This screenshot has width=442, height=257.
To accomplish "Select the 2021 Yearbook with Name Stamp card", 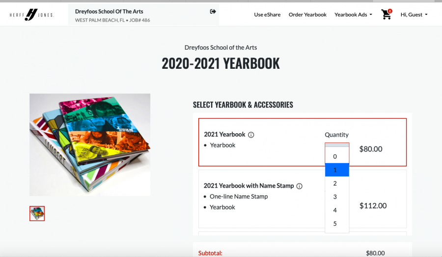I will coord(303,199).
